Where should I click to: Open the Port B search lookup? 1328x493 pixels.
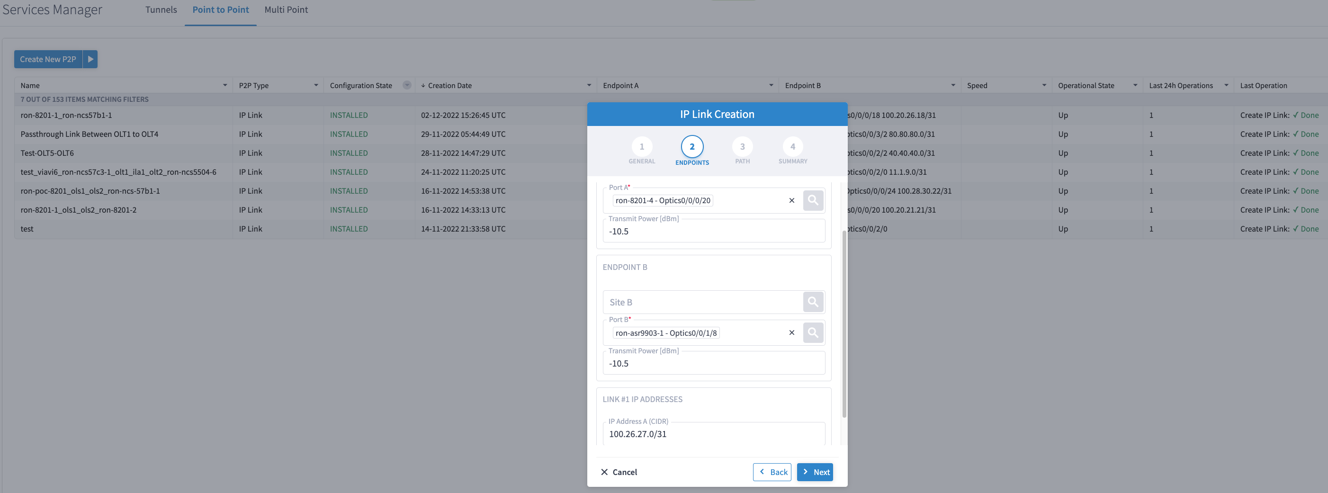pos(814,332)
